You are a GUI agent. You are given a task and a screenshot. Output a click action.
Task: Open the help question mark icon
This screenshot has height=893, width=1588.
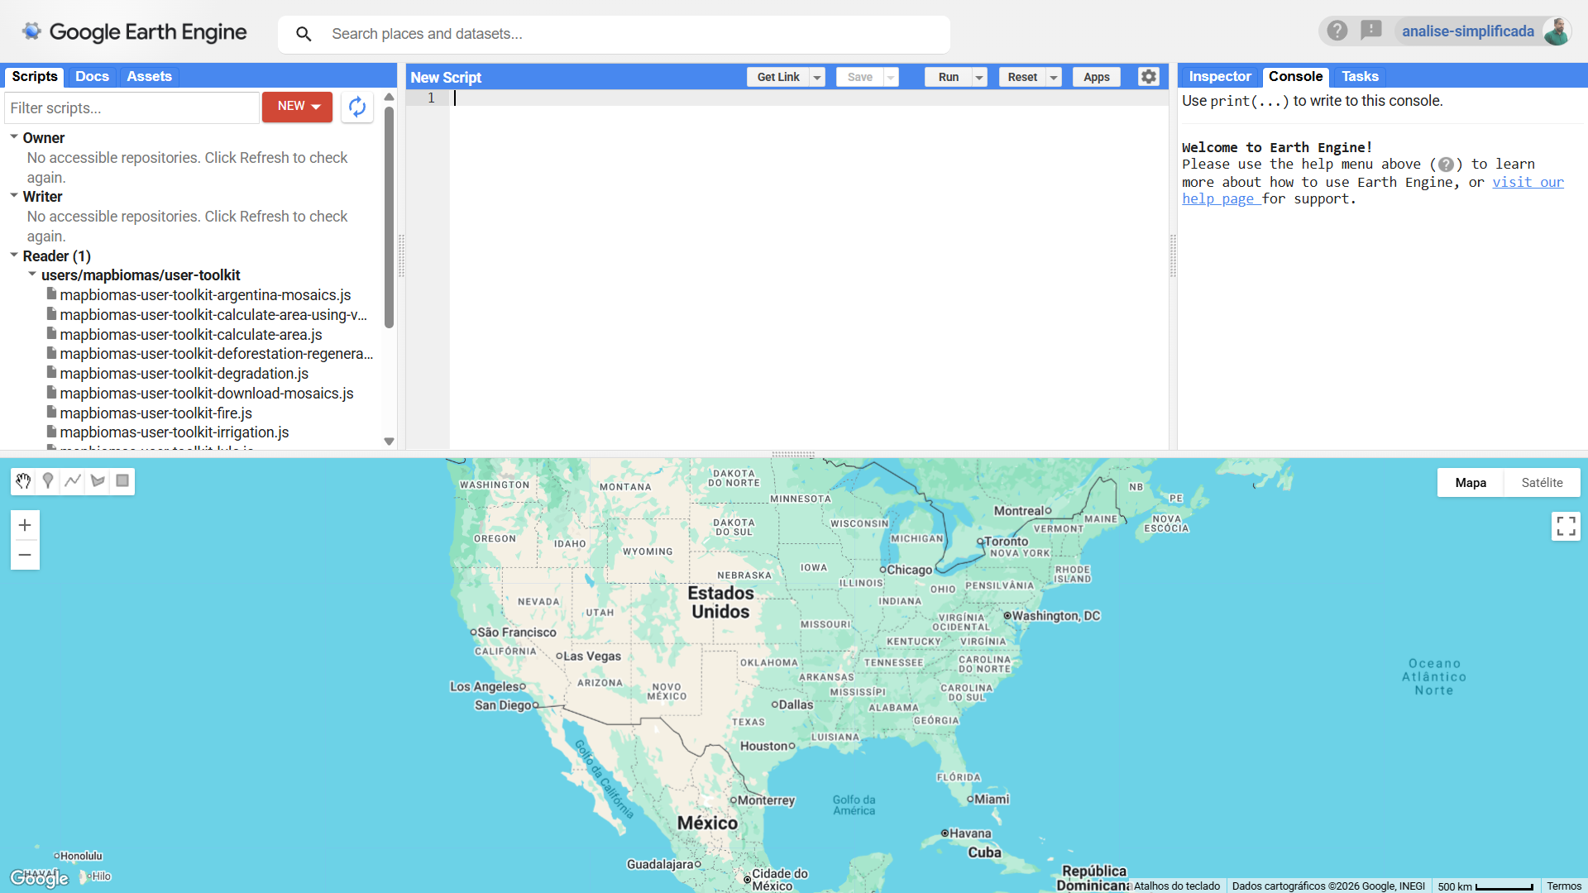pos(1337,31)
